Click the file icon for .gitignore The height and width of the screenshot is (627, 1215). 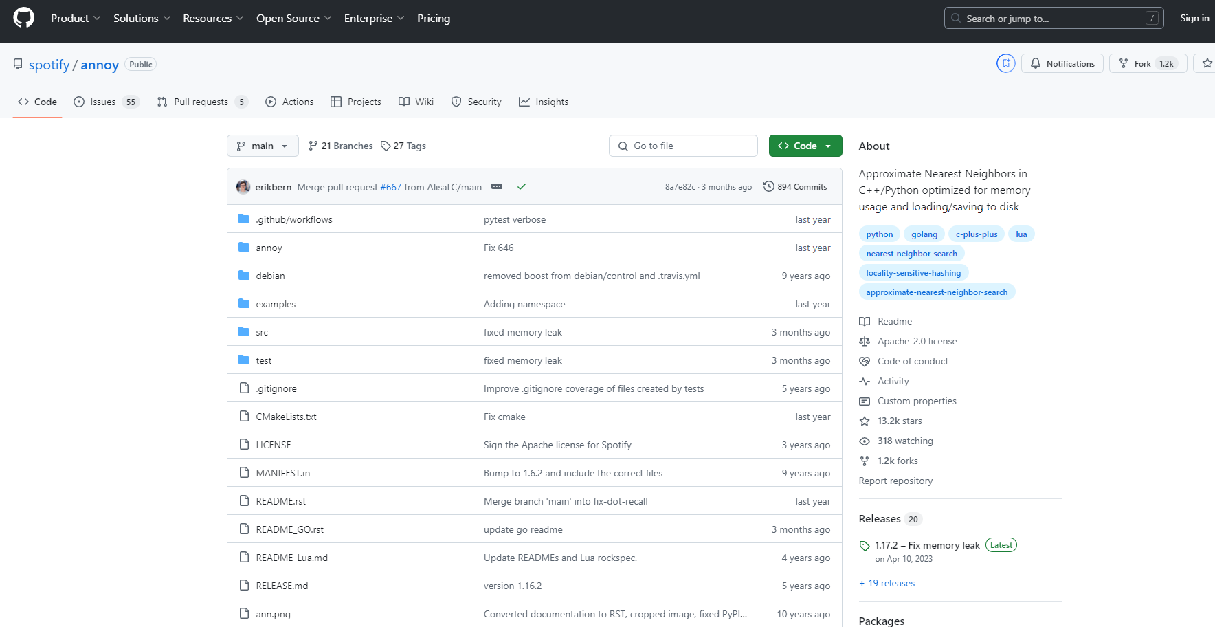click(x=244, y=388)
